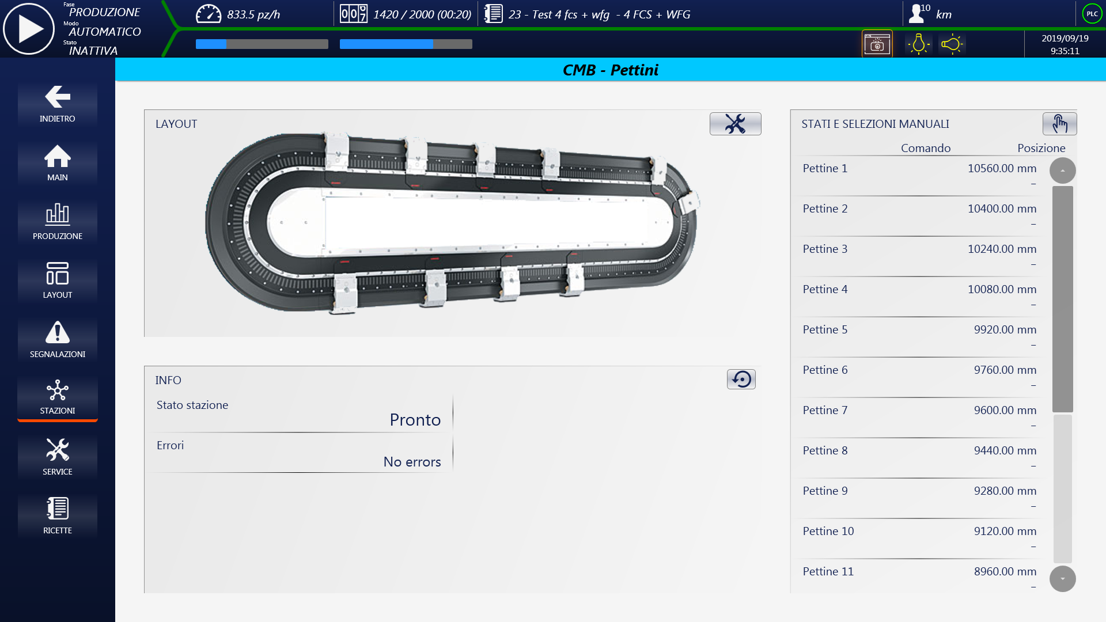
Task: Click the Pettini list scrollbar thumb
Action: click(1062, 298)
